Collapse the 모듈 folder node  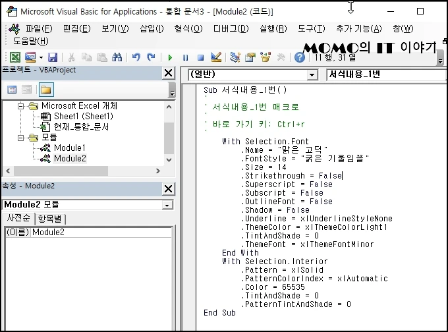pyautogui.click(x=20, y=138)
